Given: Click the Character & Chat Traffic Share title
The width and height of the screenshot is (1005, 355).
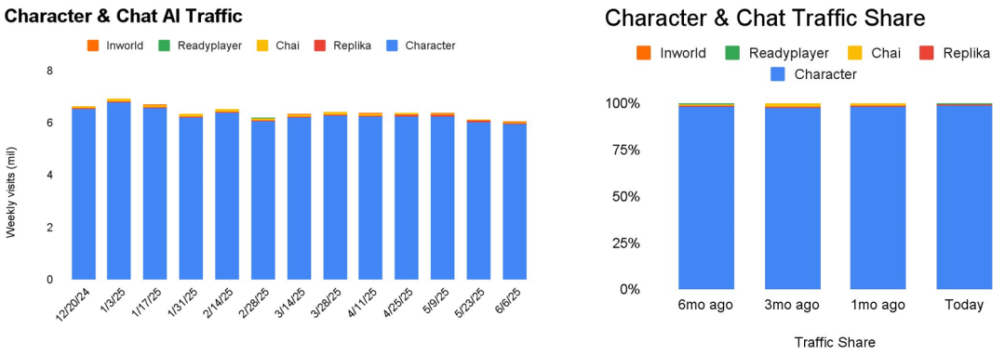Looking at the screenshot, I should point(765,19).
